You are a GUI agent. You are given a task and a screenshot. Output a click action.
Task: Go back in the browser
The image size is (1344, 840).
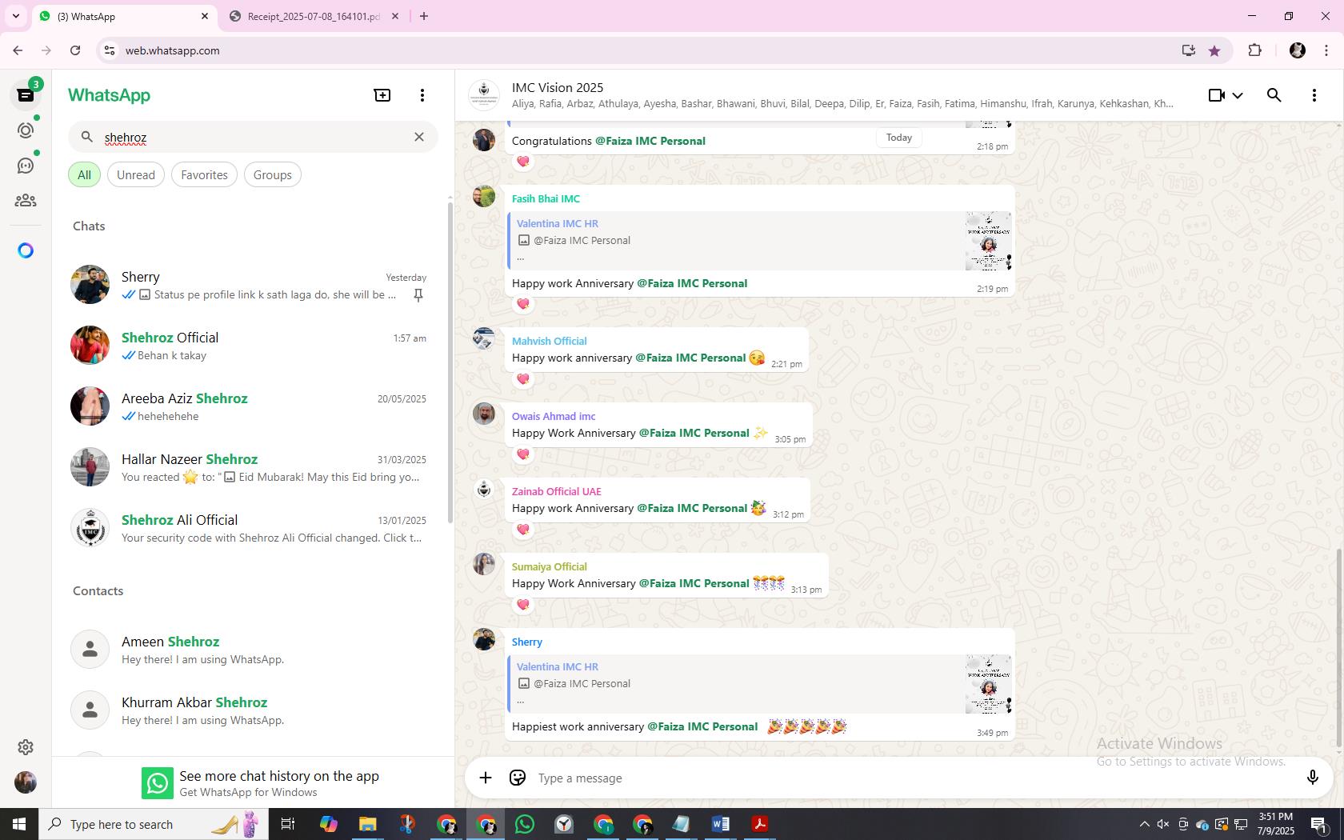[18, 50]
